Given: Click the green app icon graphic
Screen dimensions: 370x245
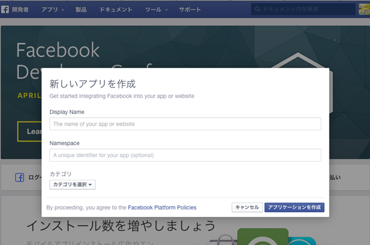Looking at the screenshot, I should point(263,236).
